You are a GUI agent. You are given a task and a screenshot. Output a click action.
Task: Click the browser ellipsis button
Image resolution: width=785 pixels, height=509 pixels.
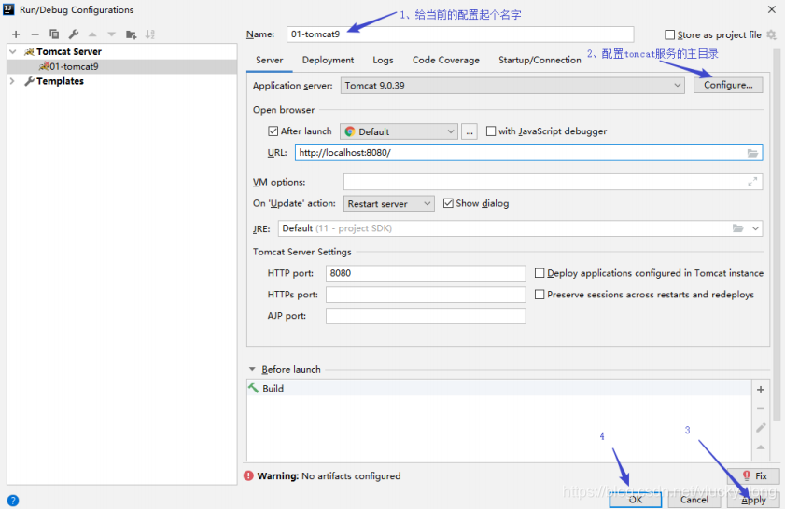click(470, 131)
